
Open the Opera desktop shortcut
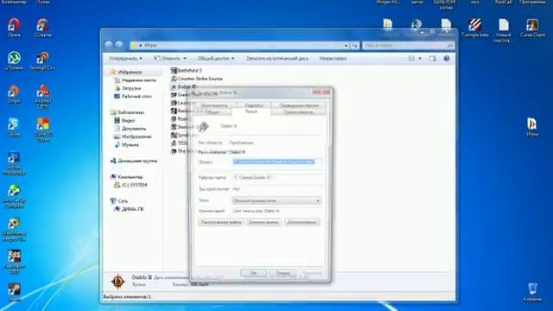point(14,28)
